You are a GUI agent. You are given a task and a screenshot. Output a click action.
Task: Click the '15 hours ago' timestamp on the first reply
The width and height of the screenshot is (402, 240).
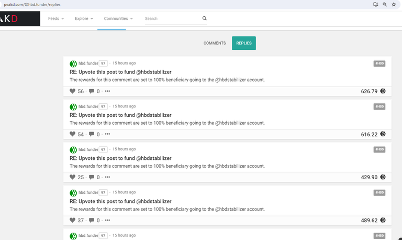124,63
